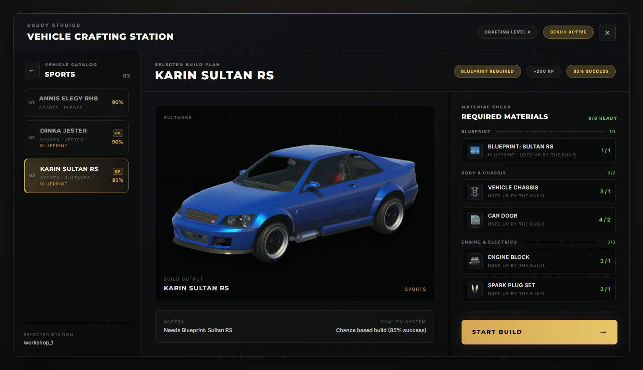Image resolution: width=643 pixels, height=370 pixels.
Task: Click the Blueprint Required tag
Action: 488,71
